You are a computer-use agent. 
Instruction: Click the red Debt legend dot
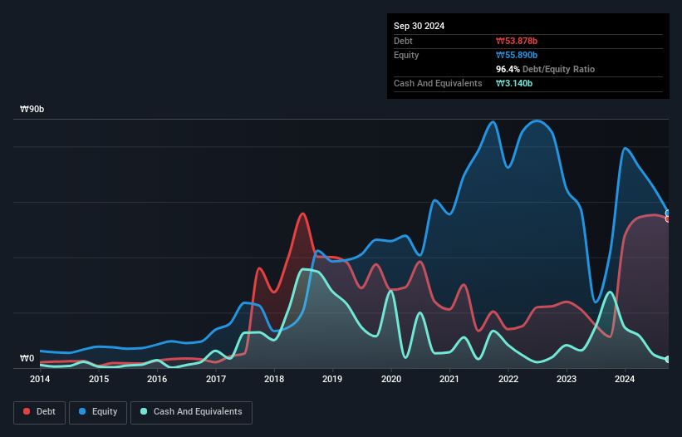(27, 411)
